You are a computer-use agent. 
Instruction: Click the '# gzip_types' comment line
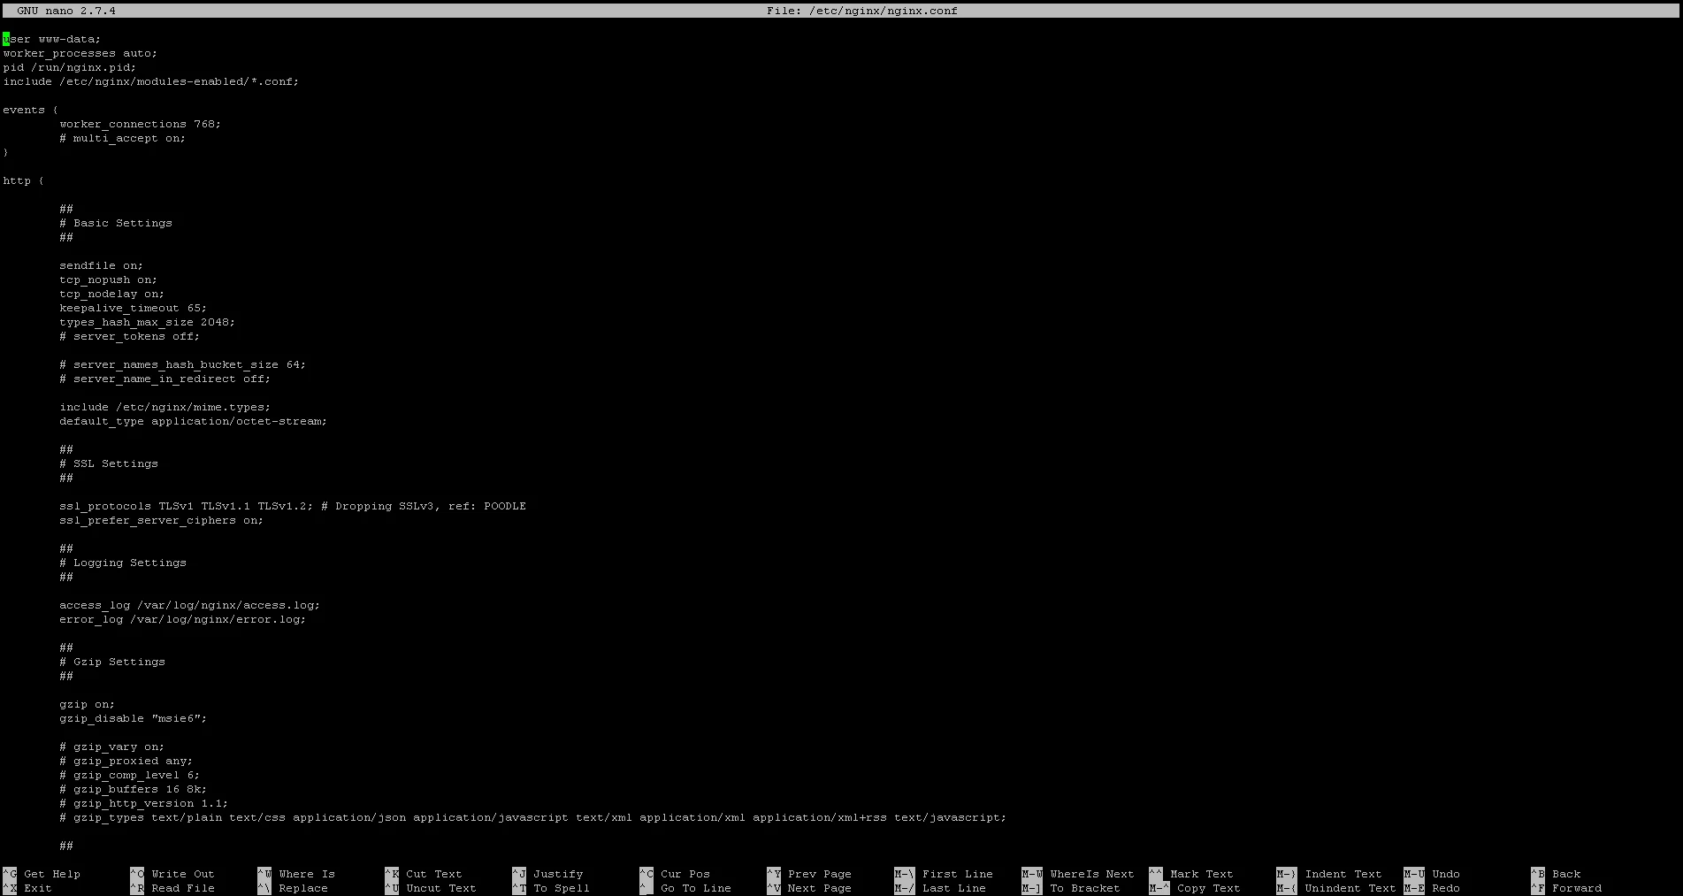pos(533,817)
